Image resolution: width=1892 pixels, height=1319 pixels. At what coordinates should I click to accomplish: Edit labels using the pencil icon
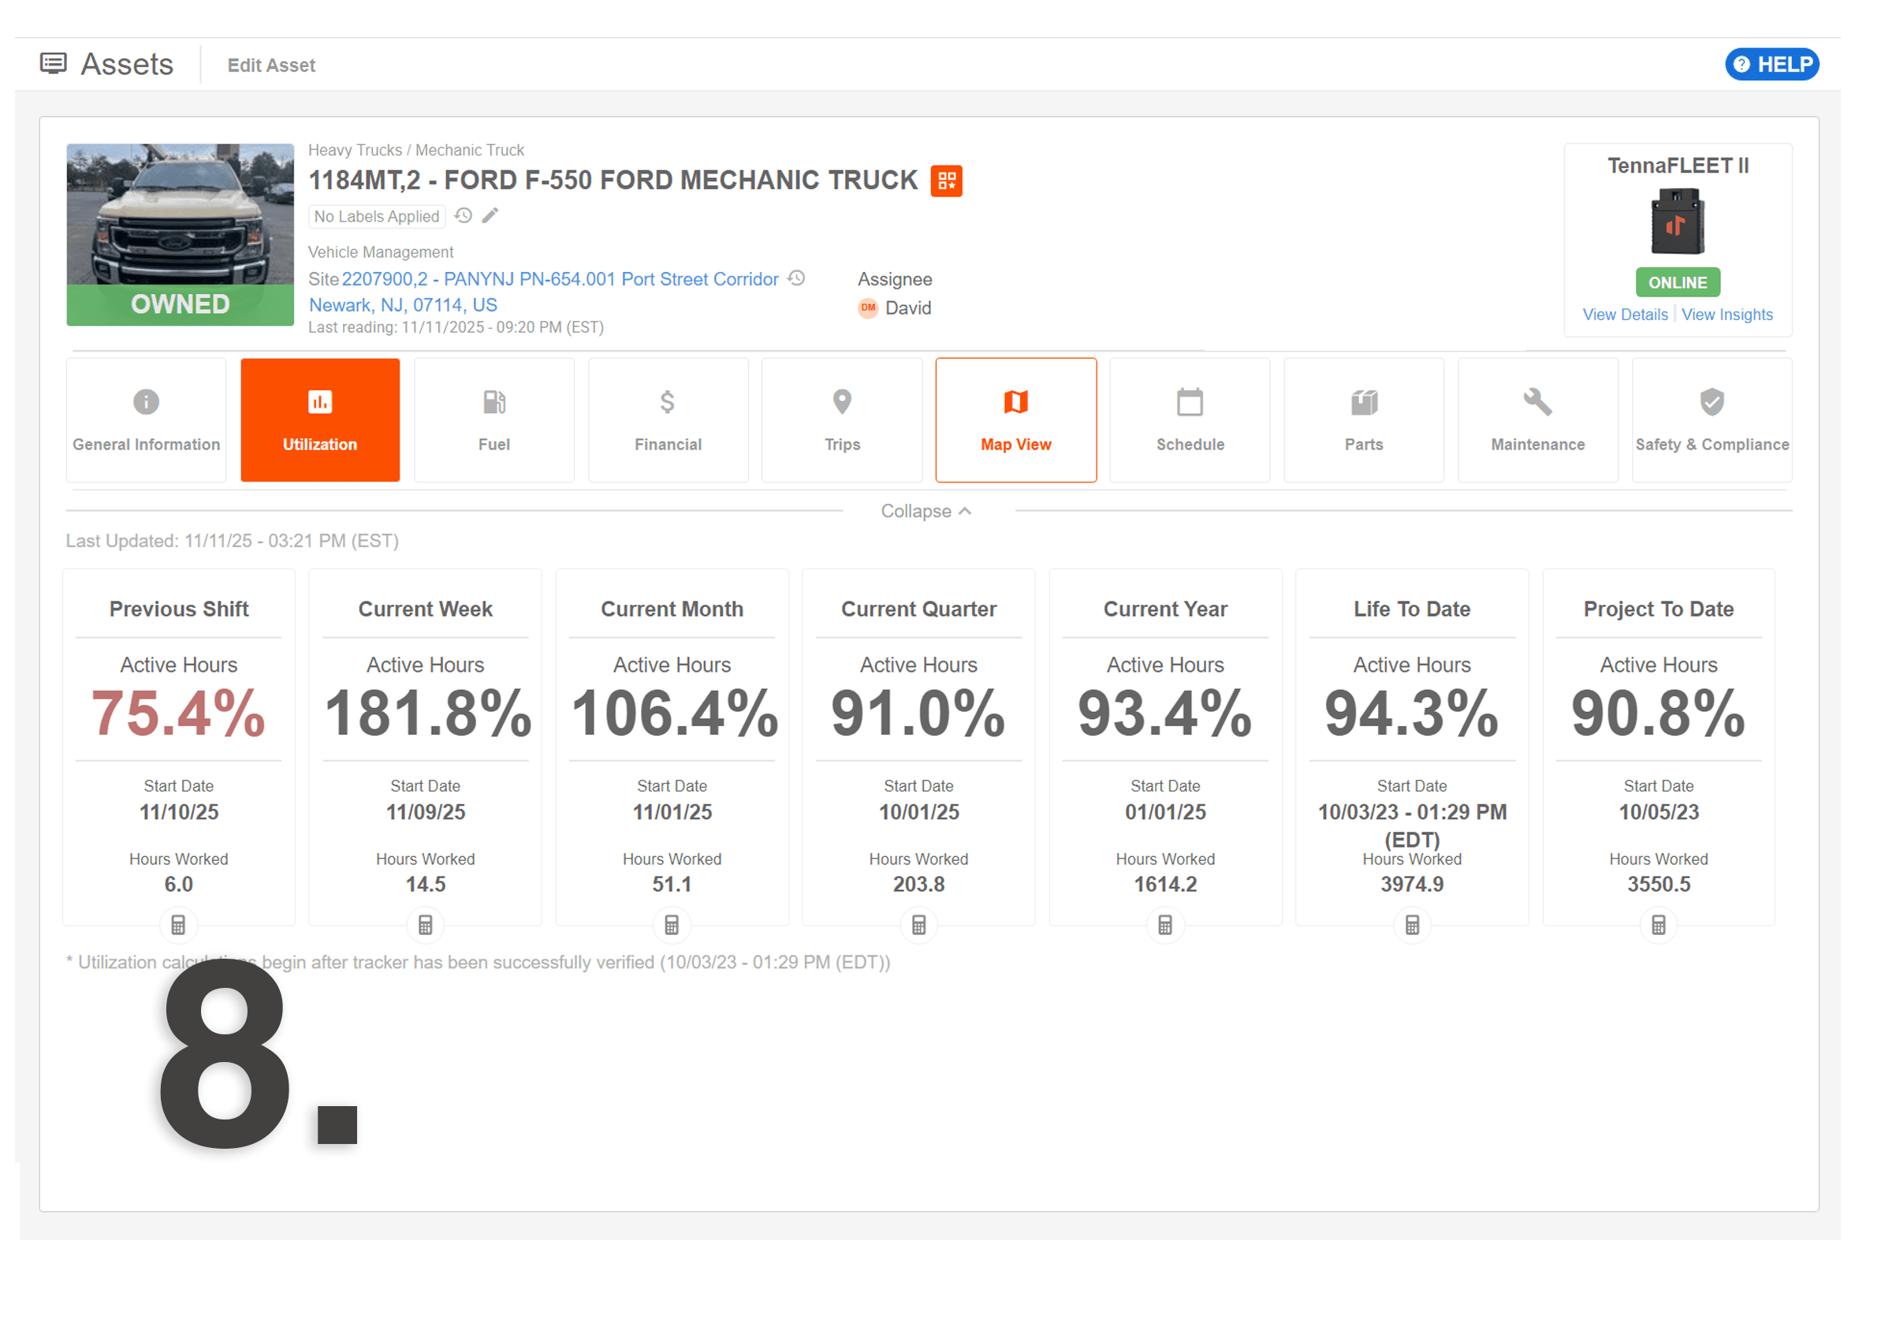pos(491,215)
